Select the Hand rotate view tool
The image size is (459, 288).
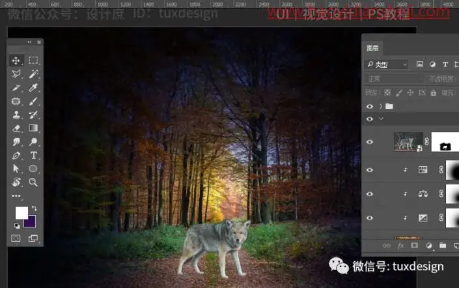(16, 182)
